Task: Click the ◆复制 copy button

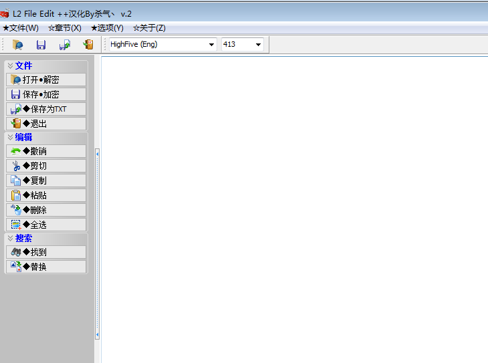Action: [x=46, y=180]
